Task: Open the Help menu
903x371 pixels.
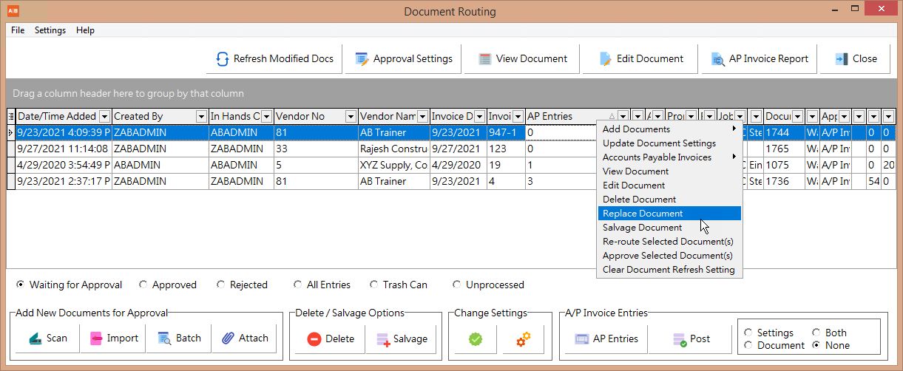Action: 85,30
